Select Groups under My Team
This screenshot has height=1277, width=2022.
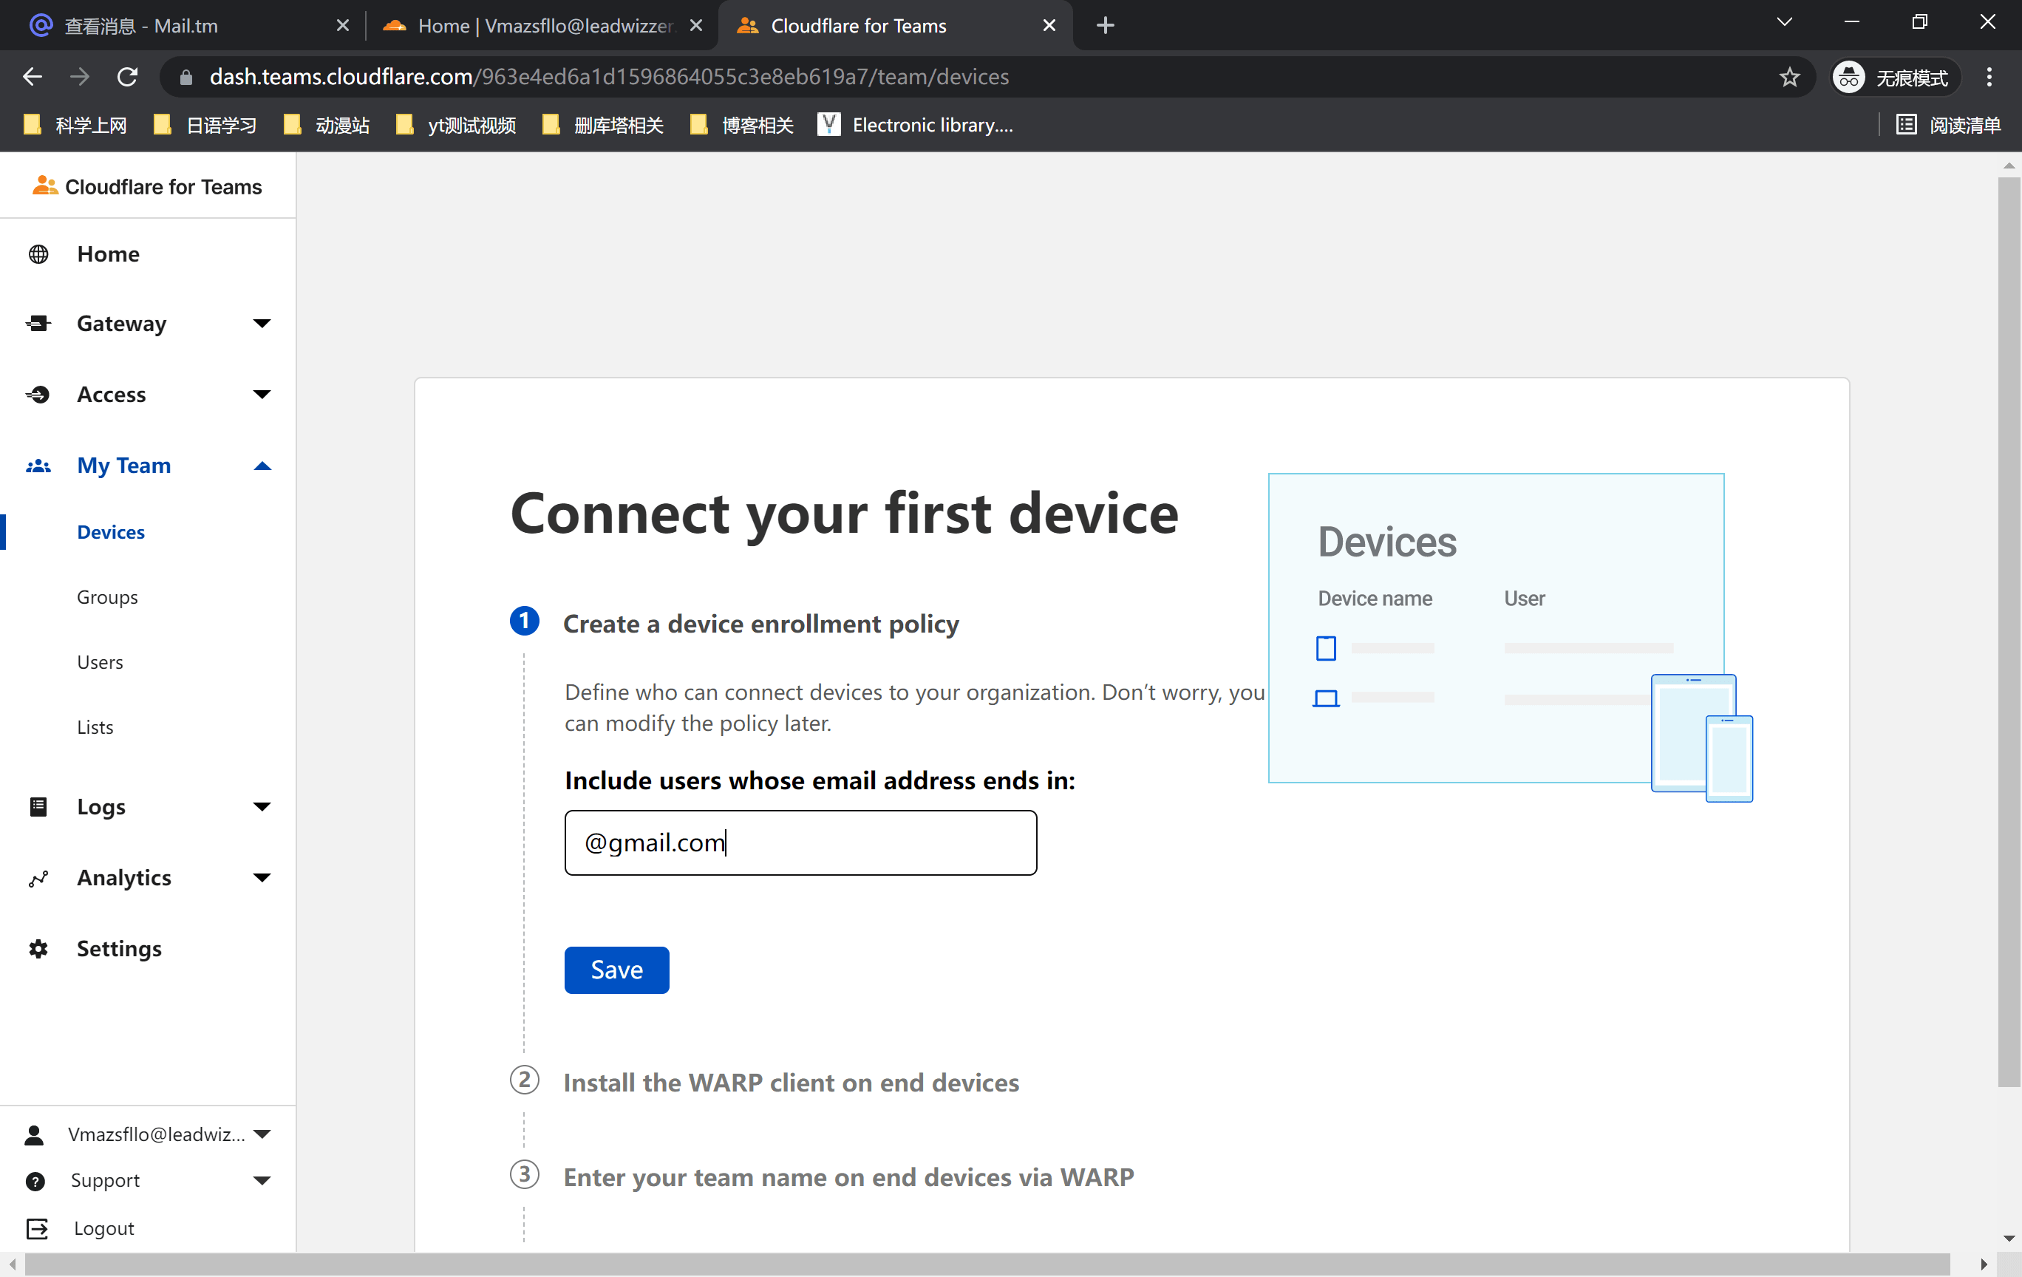[x=107, y=597]
